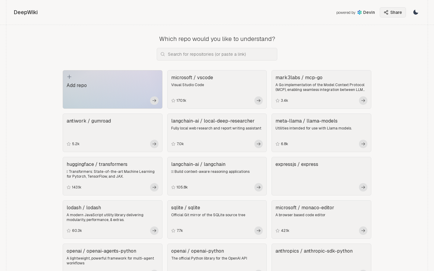Open meta-llama / llama-models arrow button
This screenshot has width=434, height=271.
pos(363,144)
